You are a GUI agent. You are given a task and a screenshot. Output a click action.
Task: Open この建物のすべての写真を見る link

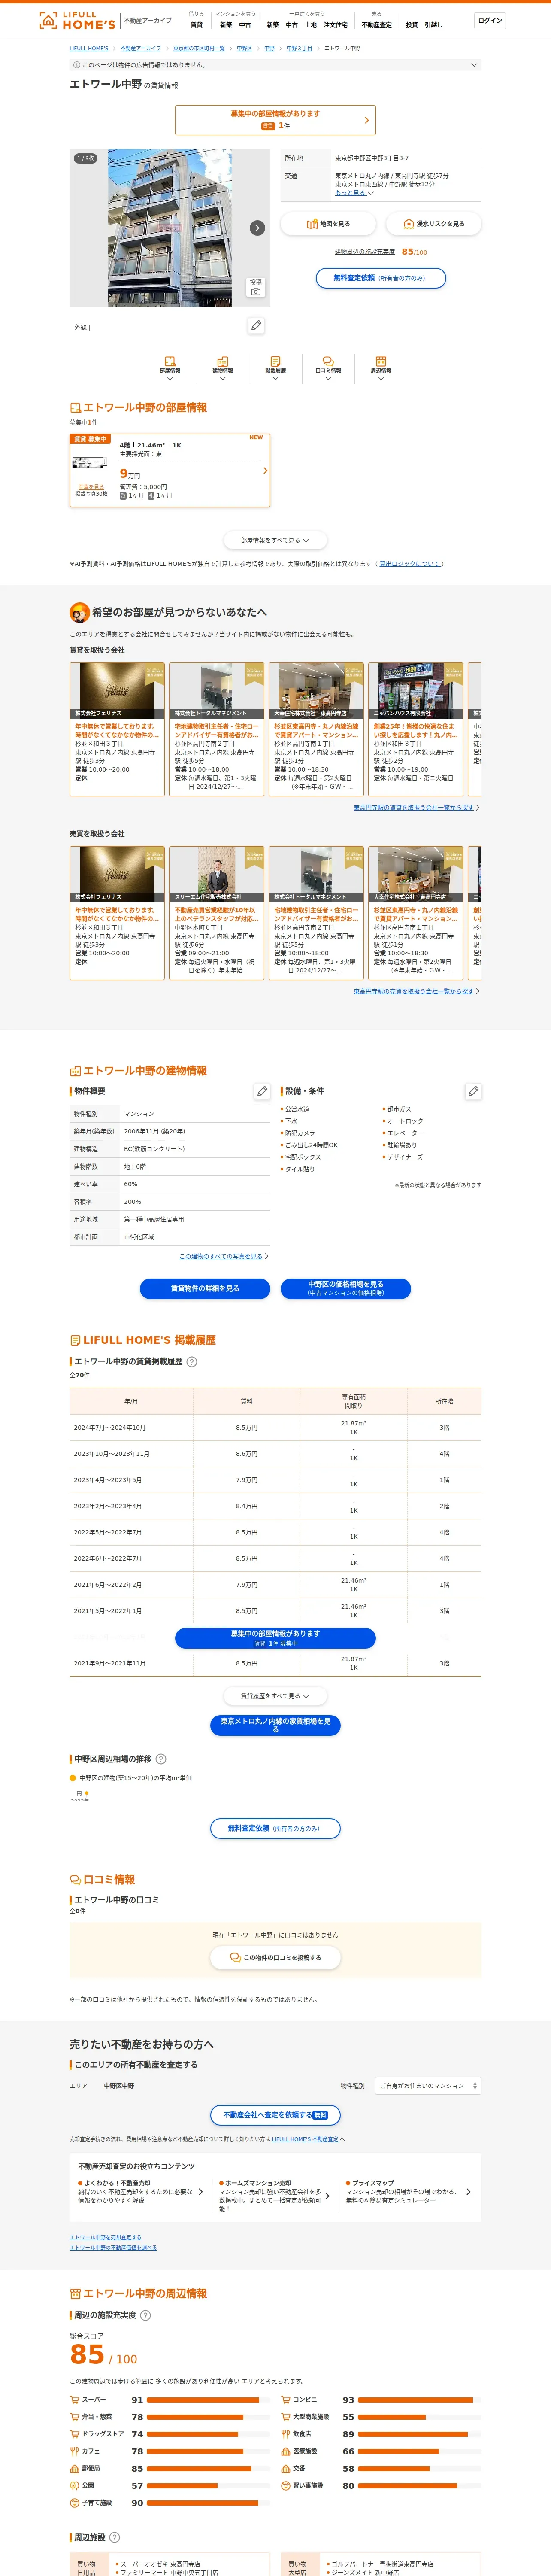221,1256
